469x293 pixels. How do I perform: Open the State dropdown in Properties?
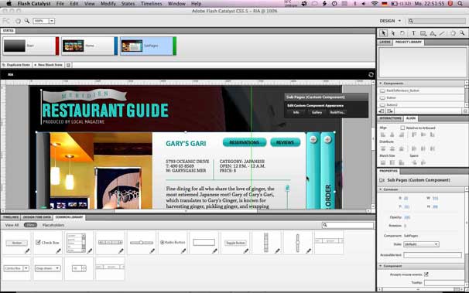click(421, 244)
